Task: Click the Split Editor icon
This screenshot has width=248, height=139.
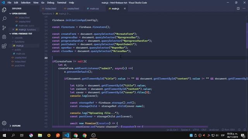Action: click(x=238, y=8)
